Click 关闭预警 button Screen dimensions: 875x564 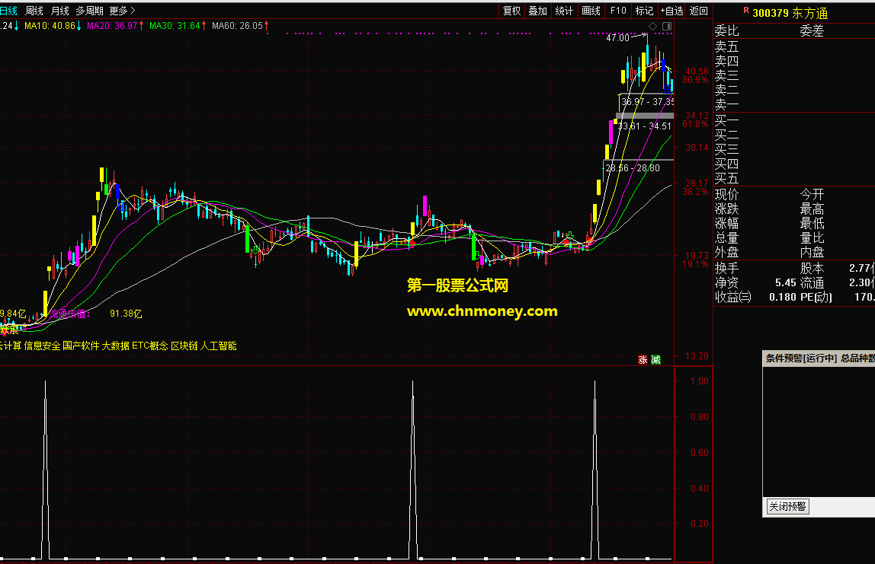tap(787, 506)
